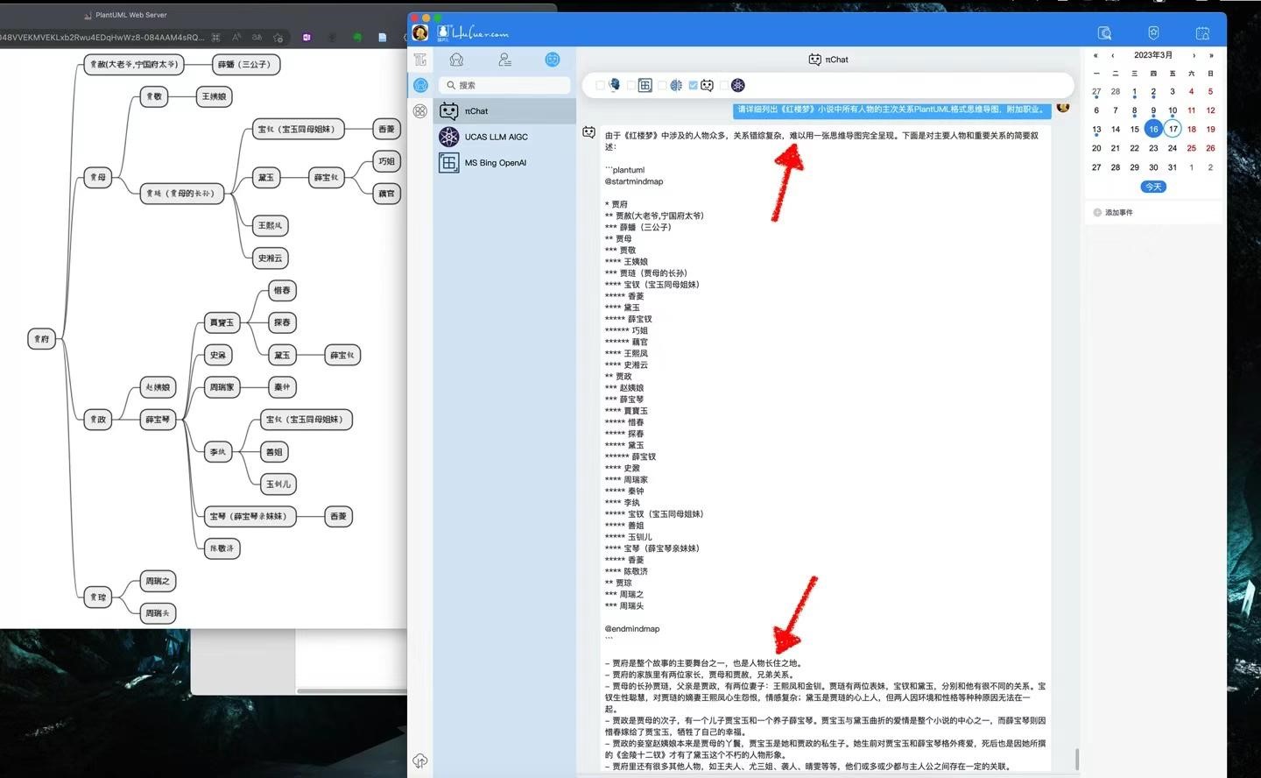Tick the checkbox beside the AI head icon

(x=600, y=85)
